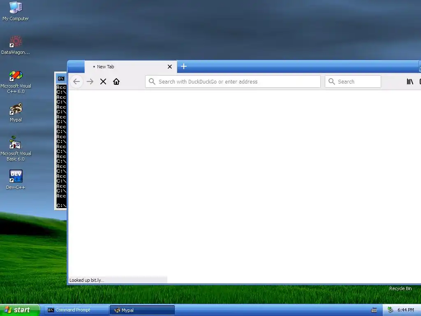Select the DataWagon desktop shortcut

pos(16,45)
